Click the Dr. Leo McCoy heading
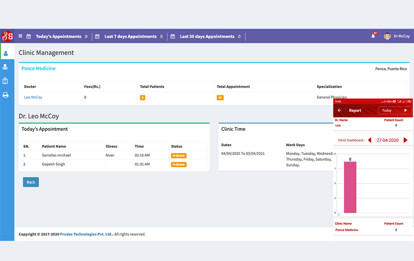 tap(39, 116)
